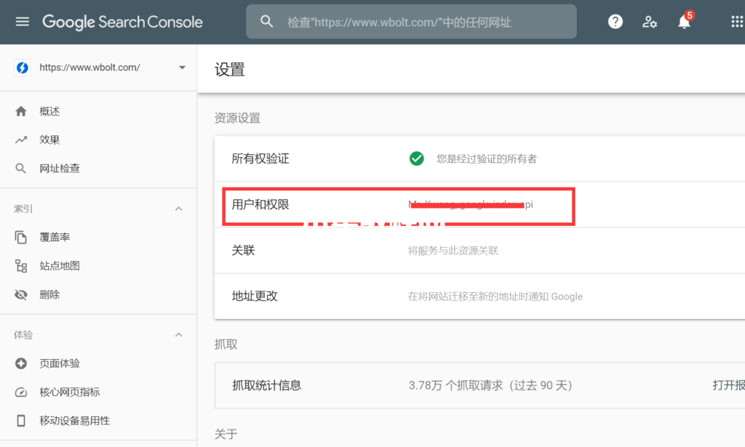
Task: Click the home icon next to 概述
Action: [x=21, y=111]
